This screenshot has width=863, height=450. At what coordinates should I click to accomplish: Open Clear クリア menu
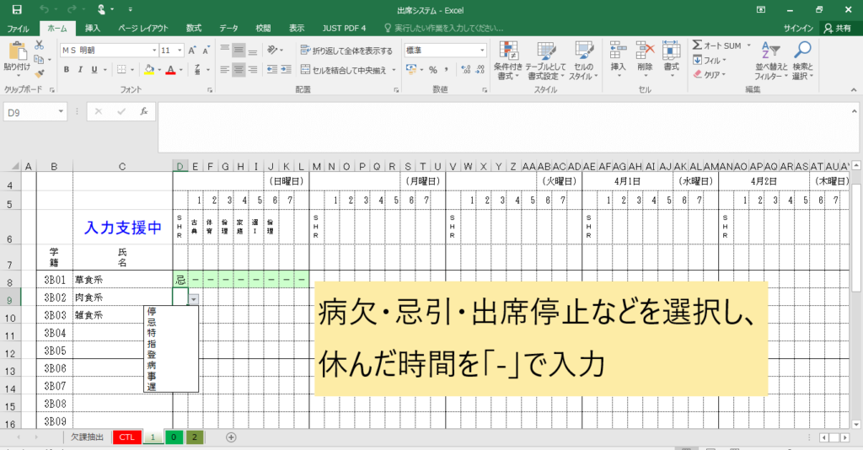(710, 74)
